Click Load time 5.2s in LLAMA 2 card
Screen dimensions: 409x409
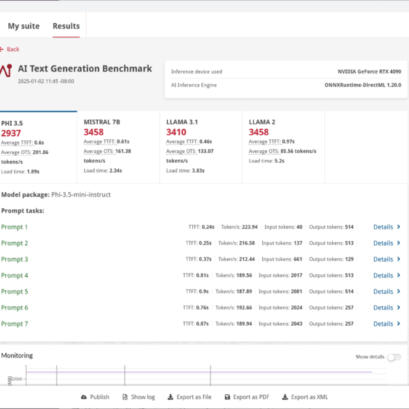(x=266, y=162)
